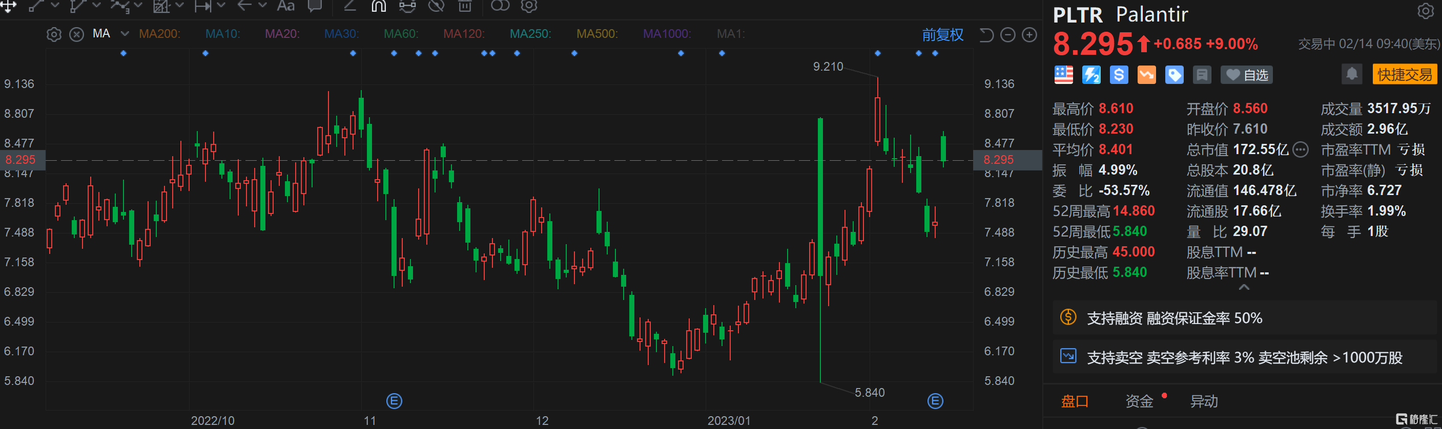Click the orange short-selling trend icon

(x=1146, y=74)
